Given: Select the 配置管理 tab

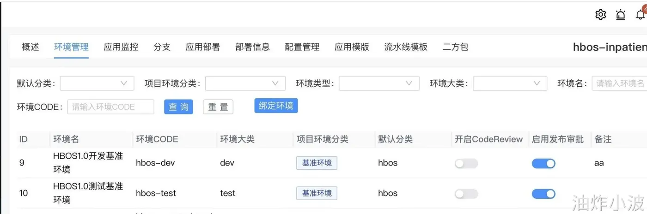Looking at the screenshot, I should (x=302, y=47).
